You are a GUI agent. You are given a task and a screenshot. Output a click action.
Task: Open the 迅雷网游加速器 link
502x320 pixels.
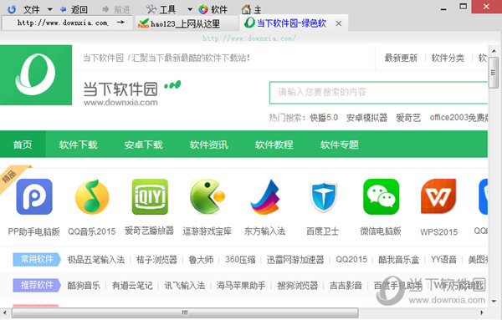pyautogui.click(x=295, y=260)
